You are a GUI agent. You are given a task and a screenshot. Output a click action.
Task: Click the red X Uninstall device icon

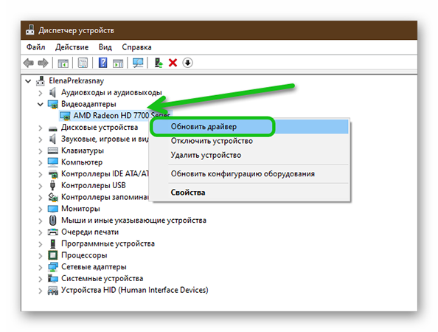coord(173,63)
